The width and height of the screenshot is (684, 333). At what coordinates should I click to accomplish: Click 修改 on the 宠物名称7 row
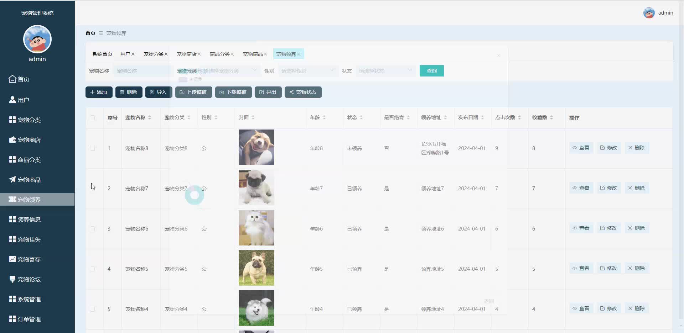pos(608,188)
